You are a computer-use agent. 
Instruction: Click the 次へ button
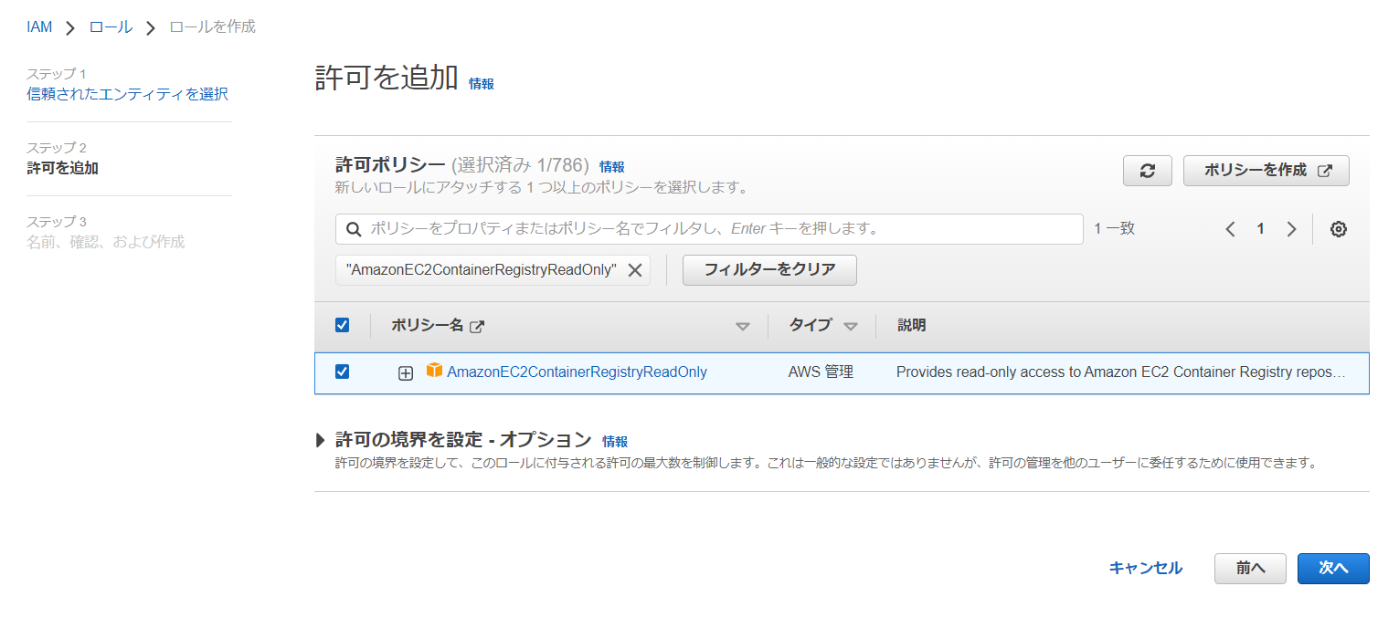pos(1332,568)
